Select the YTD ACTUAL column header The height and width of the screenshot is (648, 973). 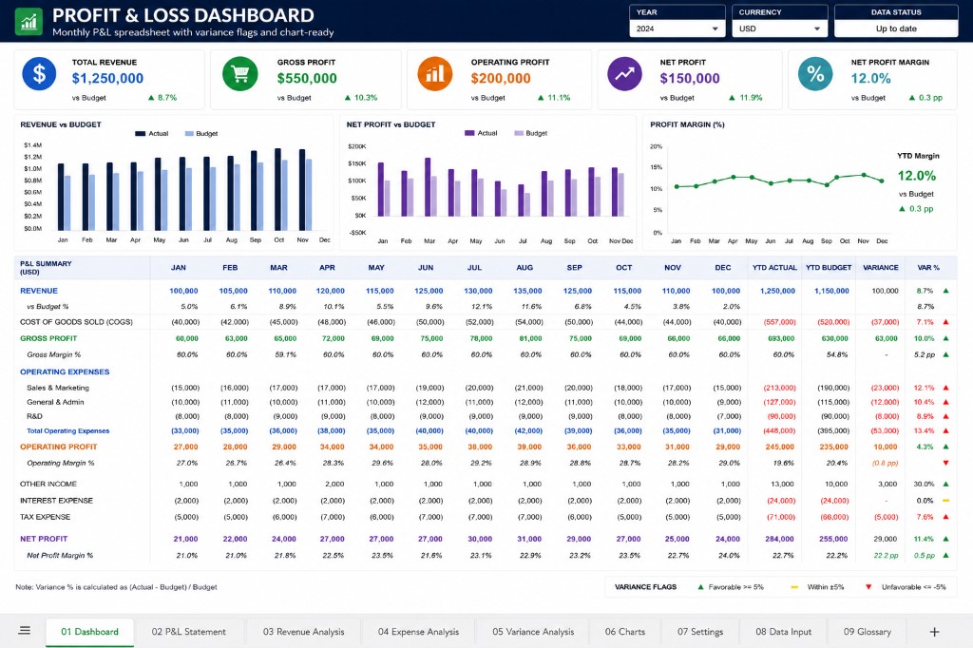774,268
